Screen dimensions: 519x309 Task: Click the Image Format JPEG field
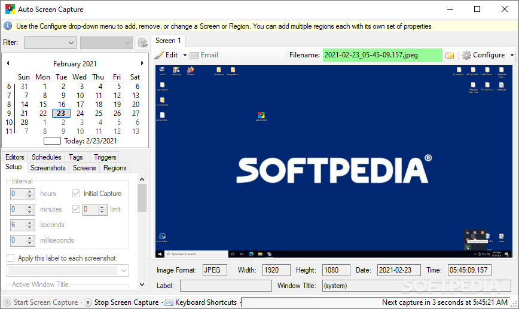[x=215, y=270]
